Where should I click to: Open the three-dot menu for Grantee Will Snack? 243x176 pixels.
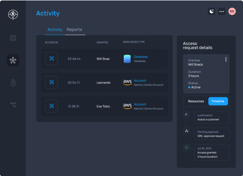[x=226, y=59]
